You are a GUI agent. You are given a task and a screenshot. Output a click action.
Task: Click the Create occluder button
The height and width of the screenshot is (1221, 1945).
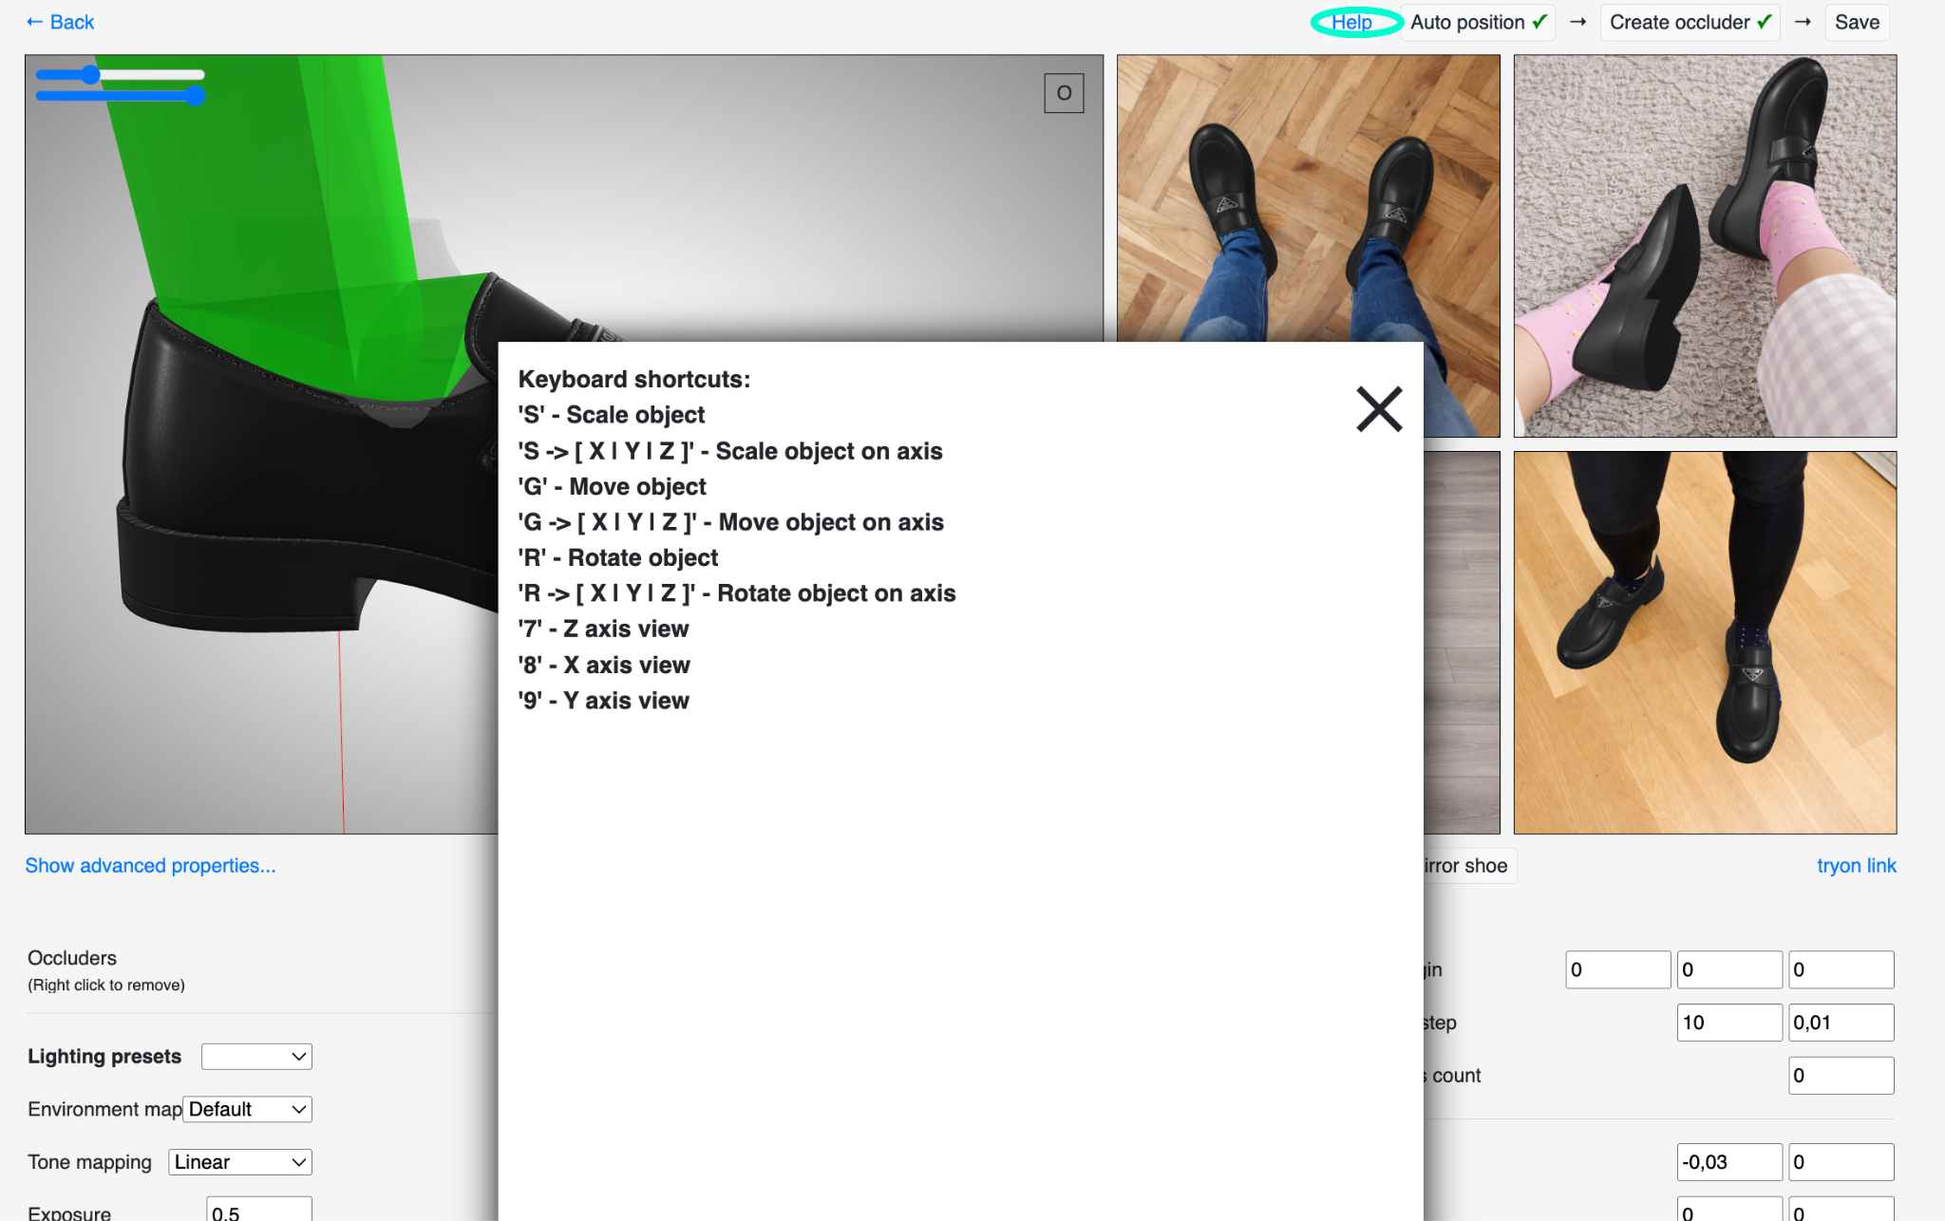(x=1690, y=22)
